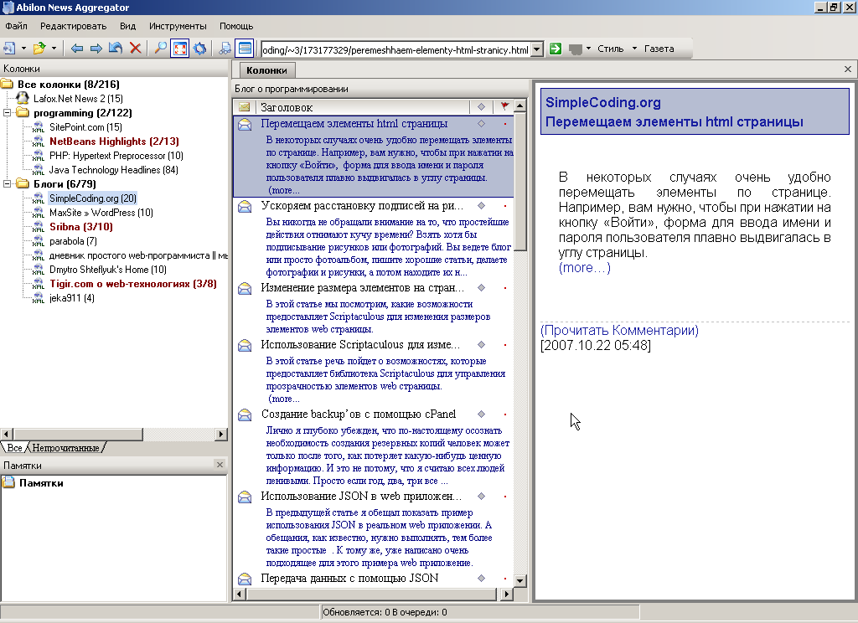858x623 pixels.
Task: Open the Инструменты menu
Action: 178,26
